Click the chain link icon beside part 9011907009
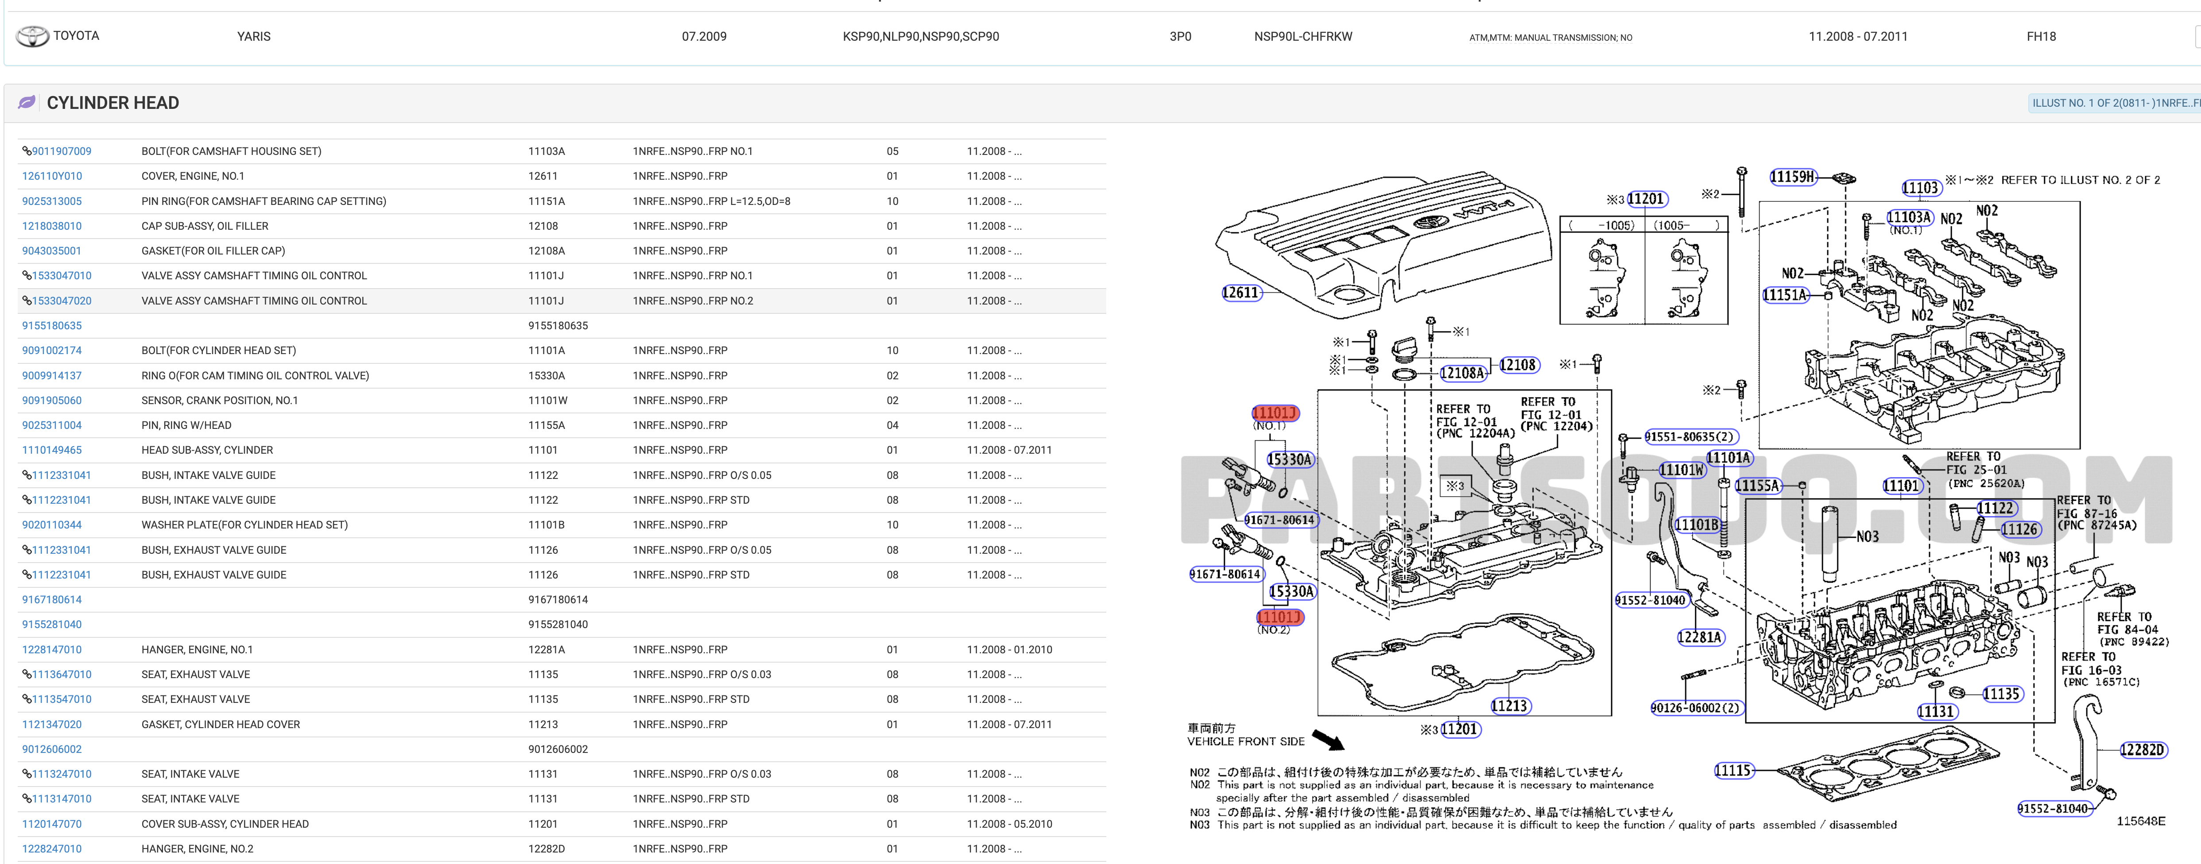 [x=27, y=150]
